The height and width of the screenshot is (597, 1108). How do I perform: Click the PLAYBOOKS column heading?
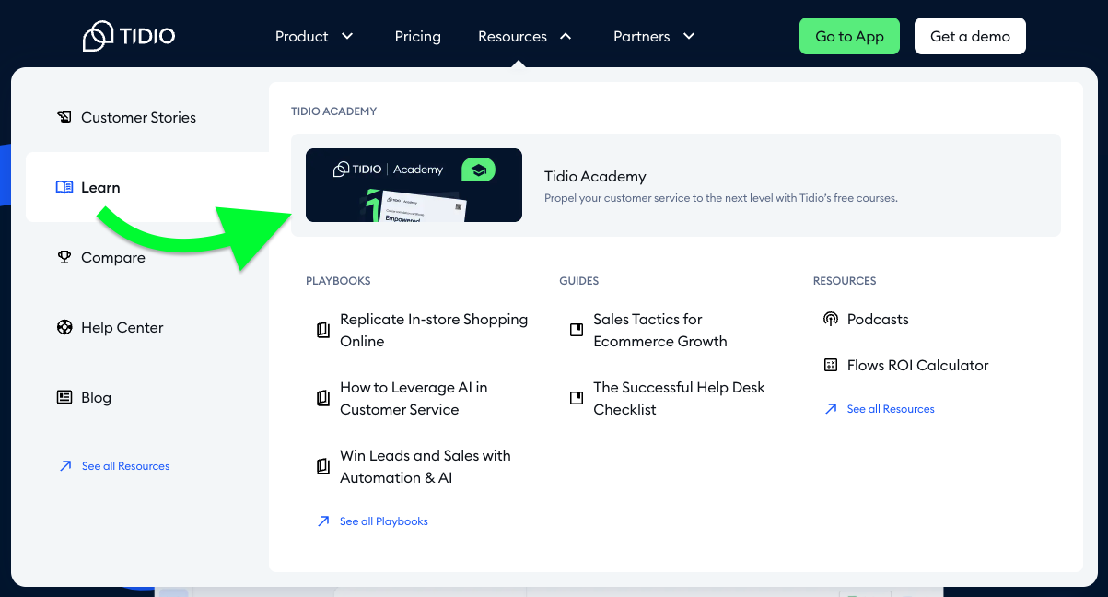338,281
